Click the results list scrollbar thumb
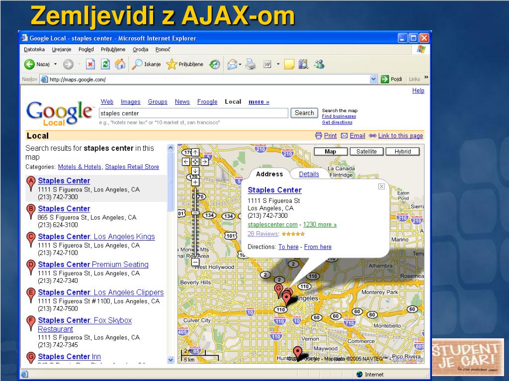The width and height of the screenshot is (509, 381). 171,182
